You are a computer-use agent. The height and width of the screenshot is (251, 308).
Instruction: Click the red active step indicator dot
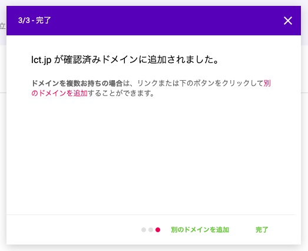pyautogui.click(x=158, y=230)
